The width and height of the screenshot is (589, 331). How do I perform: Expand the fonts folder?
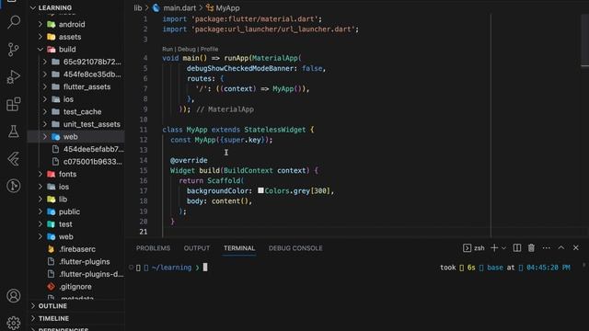pyautogui.click(x=40, y=174)
